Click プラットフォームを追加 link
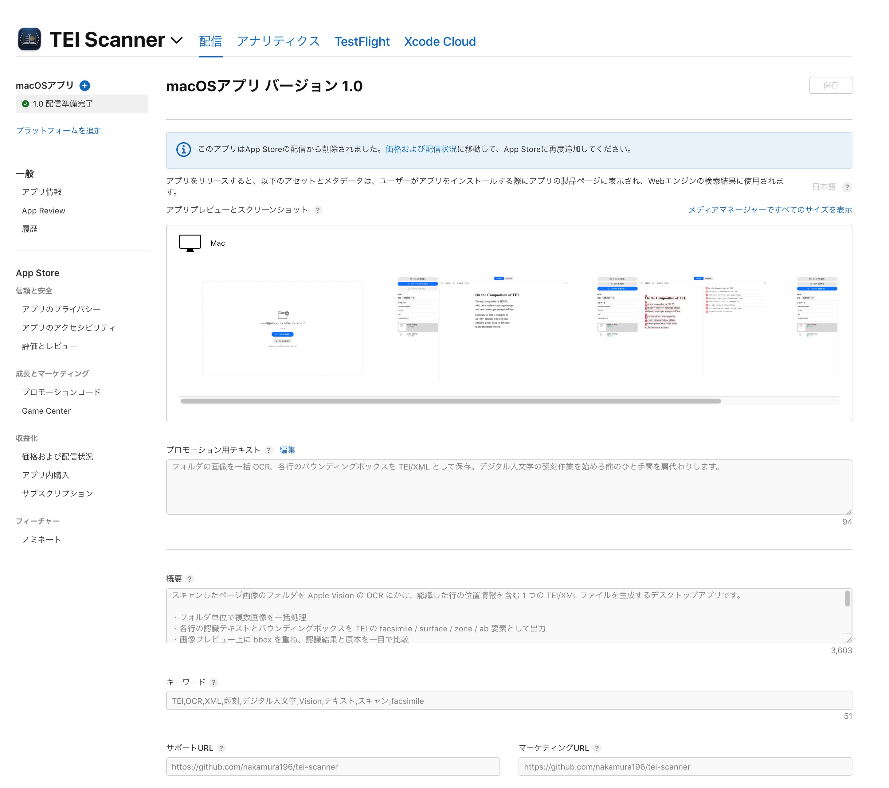Image resolution: width=889 pixels, height=788 pixels. point(59,131)
